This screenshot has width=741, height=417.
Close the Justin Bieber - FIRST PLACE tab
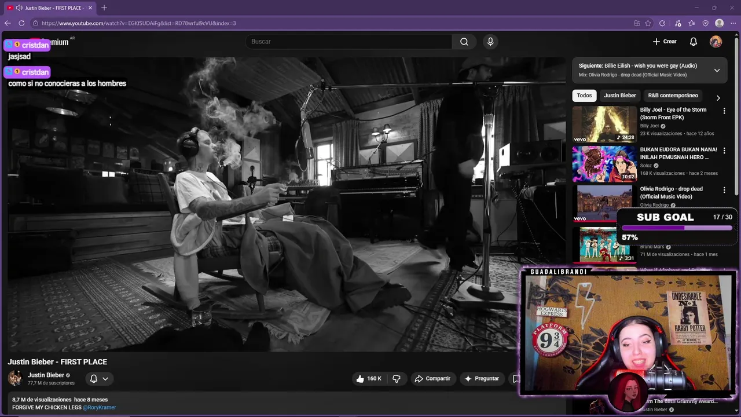(x=90, y=8)
